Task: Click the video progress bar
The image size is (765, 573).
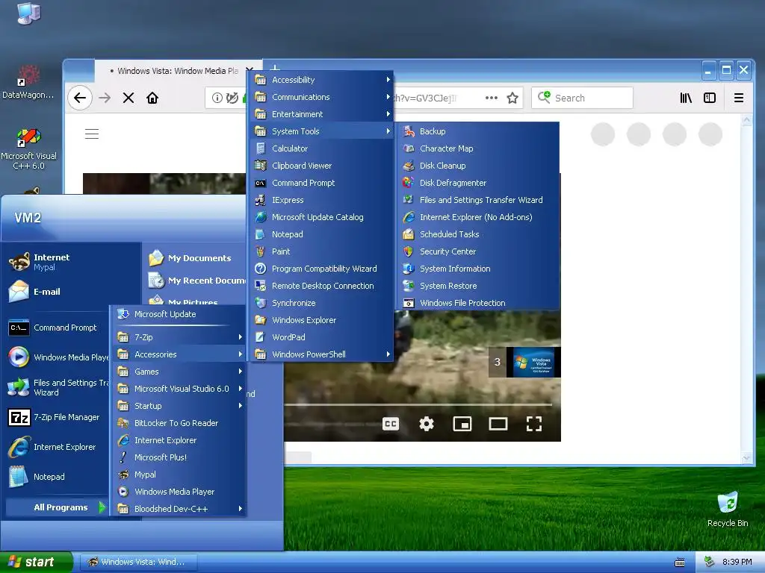Action: (x=418, y=404)
